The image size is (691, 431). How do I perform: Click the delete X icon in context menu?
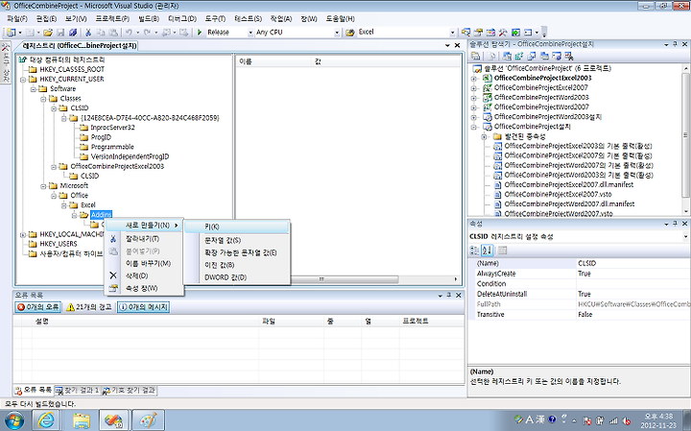click(x=113, y=275)
